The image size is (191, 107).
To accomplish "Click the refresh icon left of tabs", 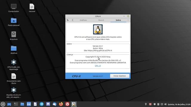I will click(68, 20).
